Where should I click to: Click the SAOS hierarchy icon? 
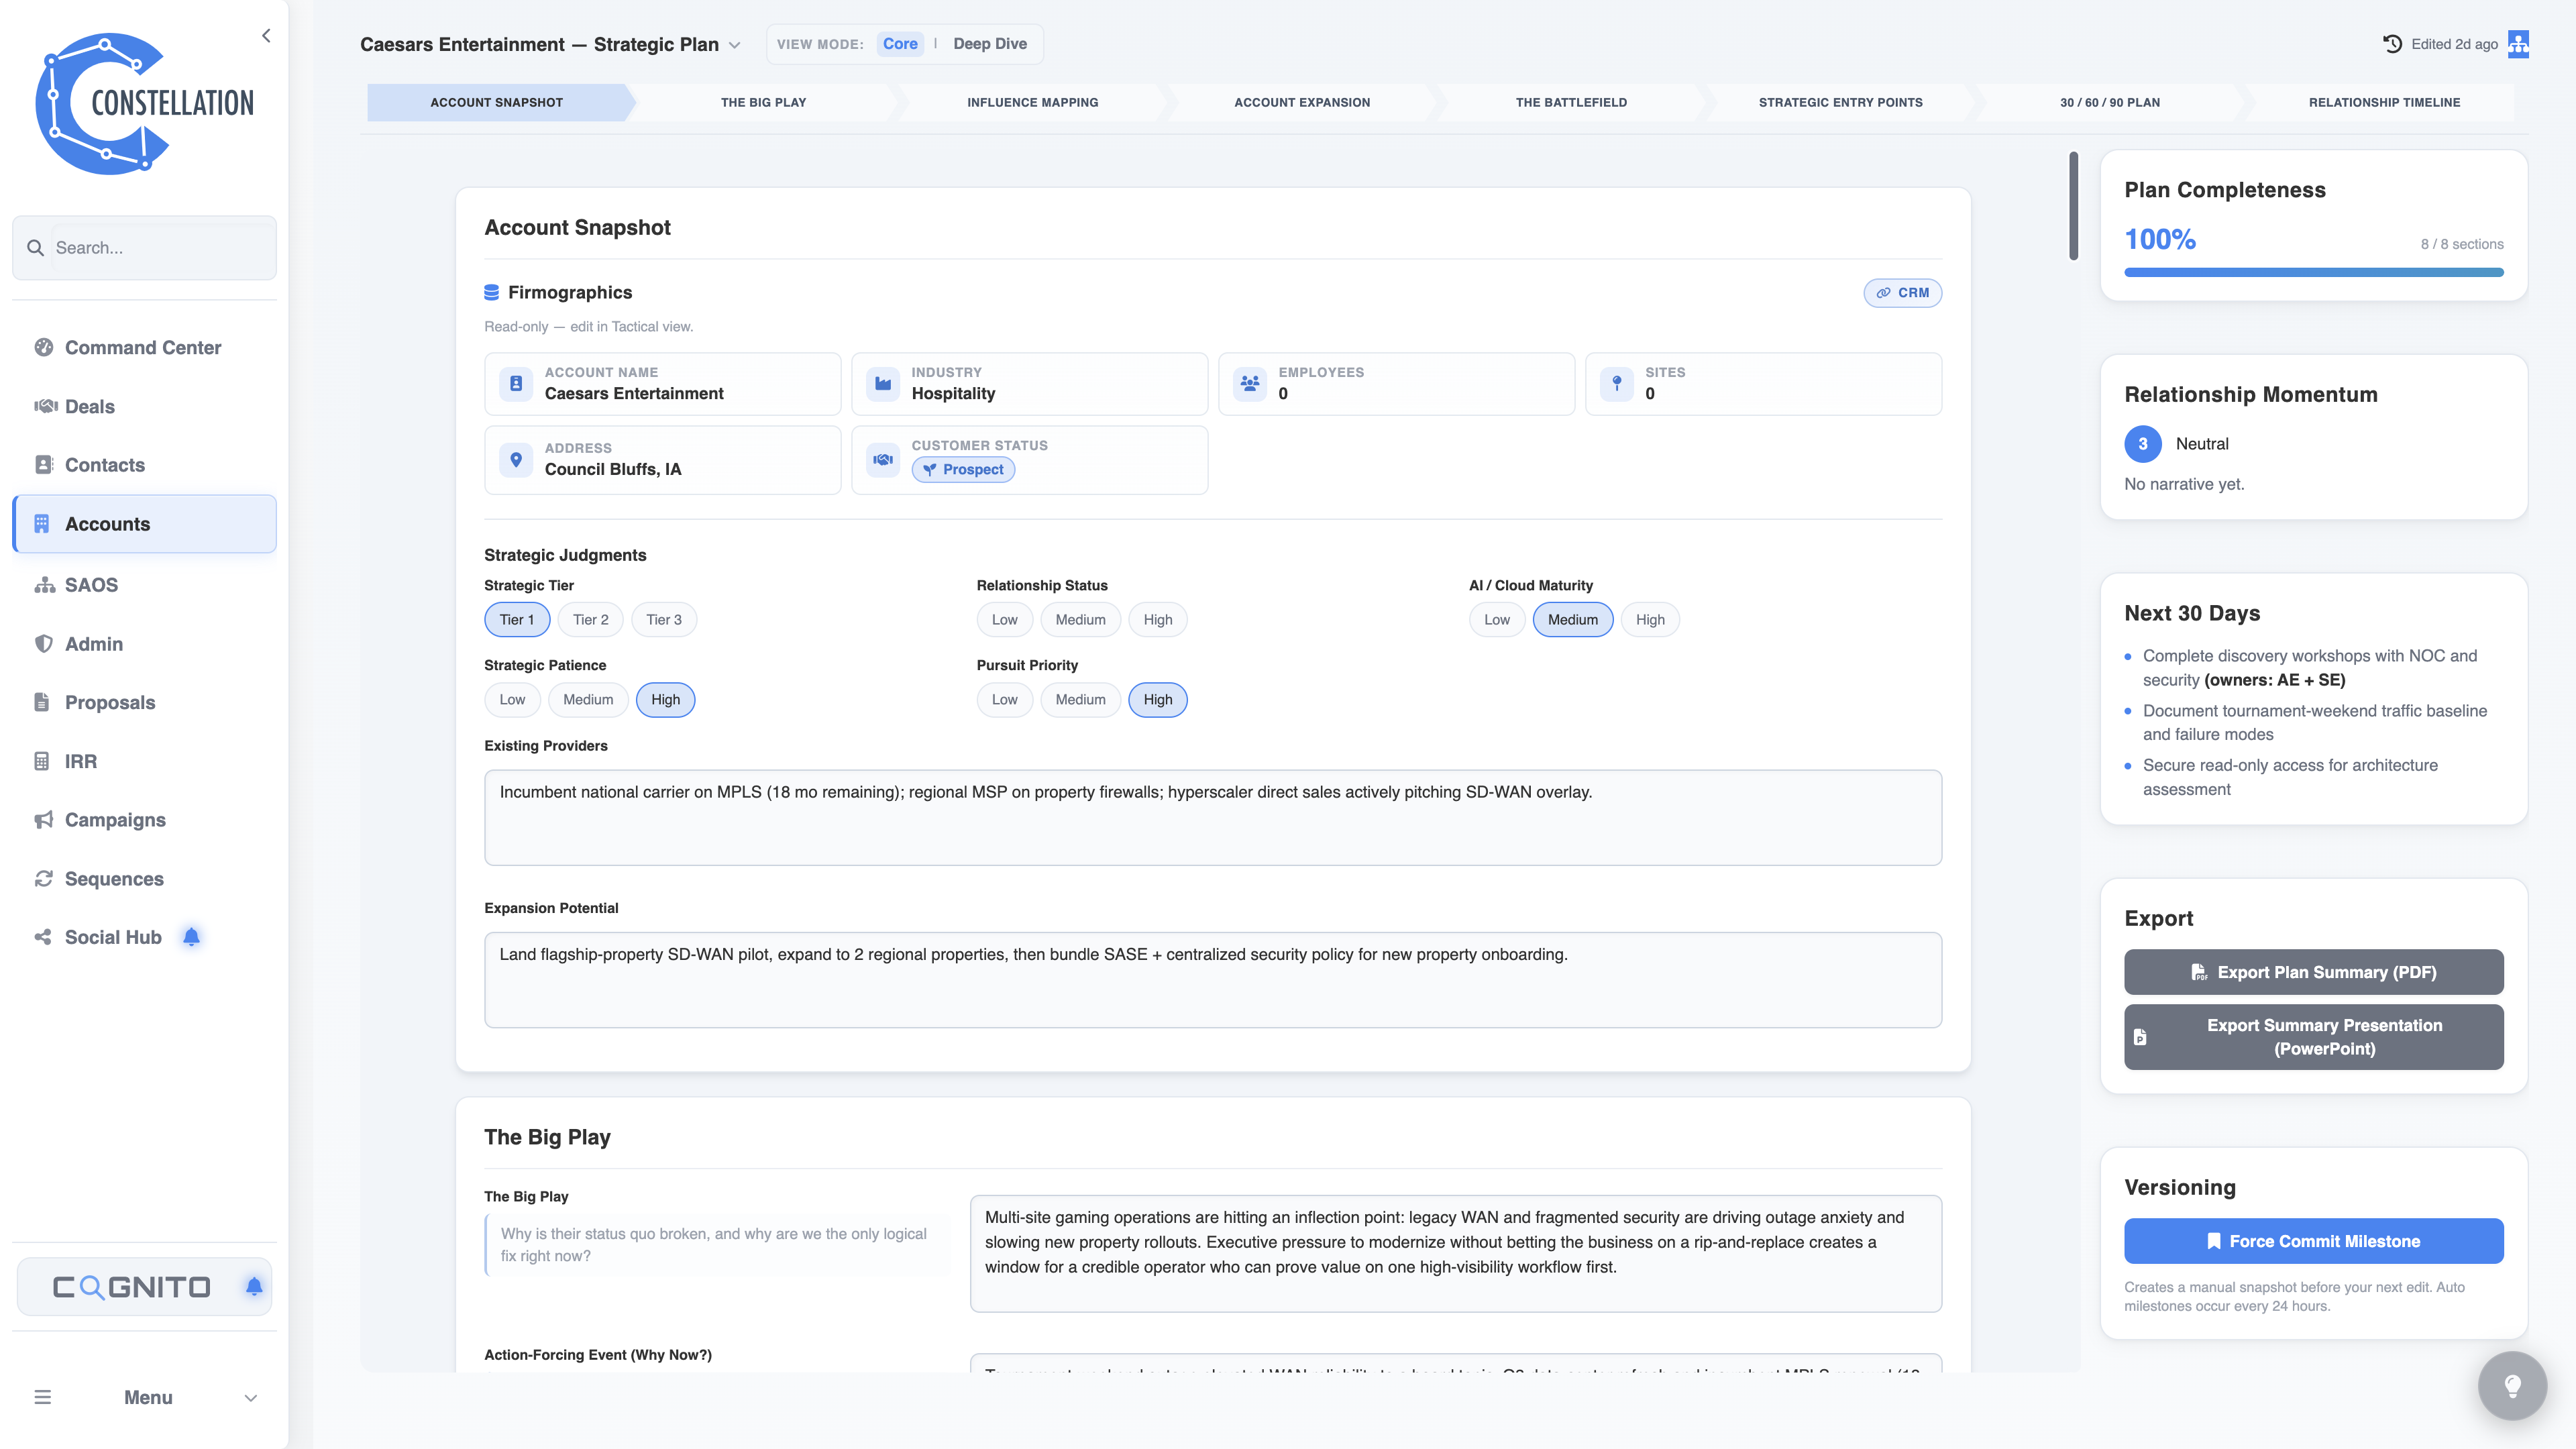44,585
